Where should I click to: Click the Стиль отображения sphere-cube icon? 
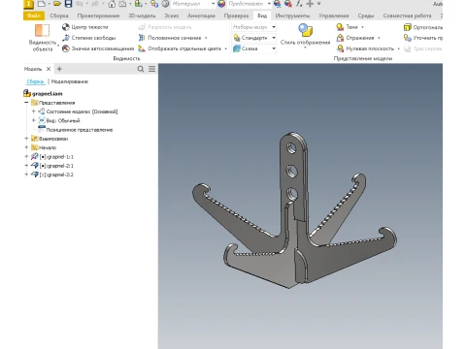click(x=305, y=30)
